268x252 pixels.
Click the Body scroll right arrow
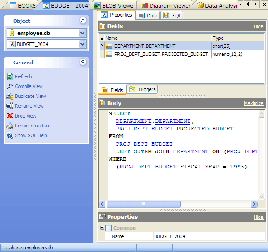pyautogui.click(x=254, y=204)
